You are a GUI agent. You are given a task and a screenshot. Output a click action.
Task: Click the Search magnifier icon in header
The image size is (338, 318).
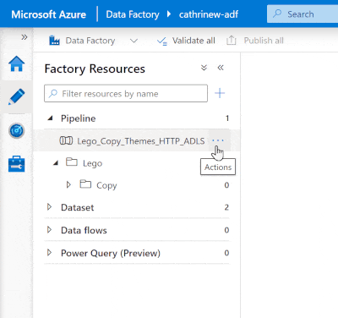point(277,14)
